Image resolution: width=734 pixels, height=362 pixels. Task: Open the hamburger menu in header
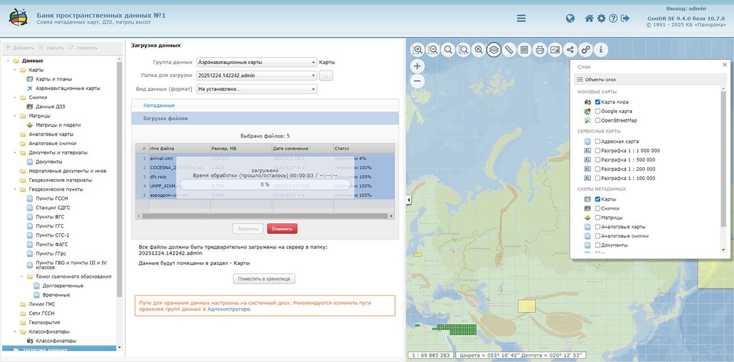521,19
